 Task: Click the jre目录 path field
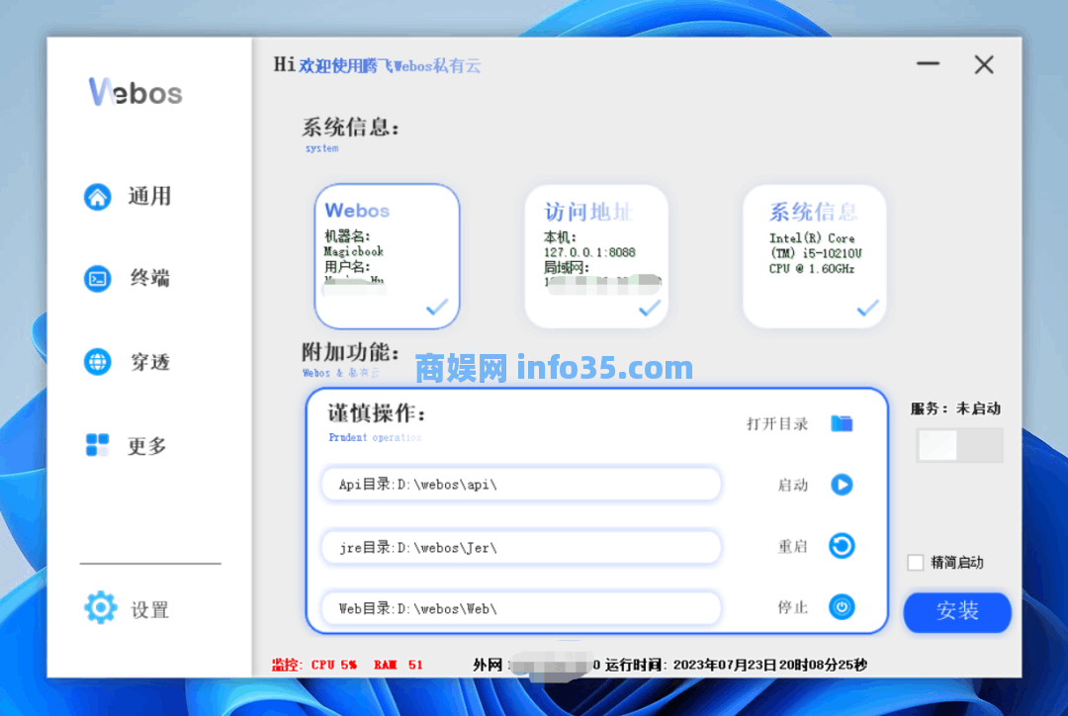point(521,547)
